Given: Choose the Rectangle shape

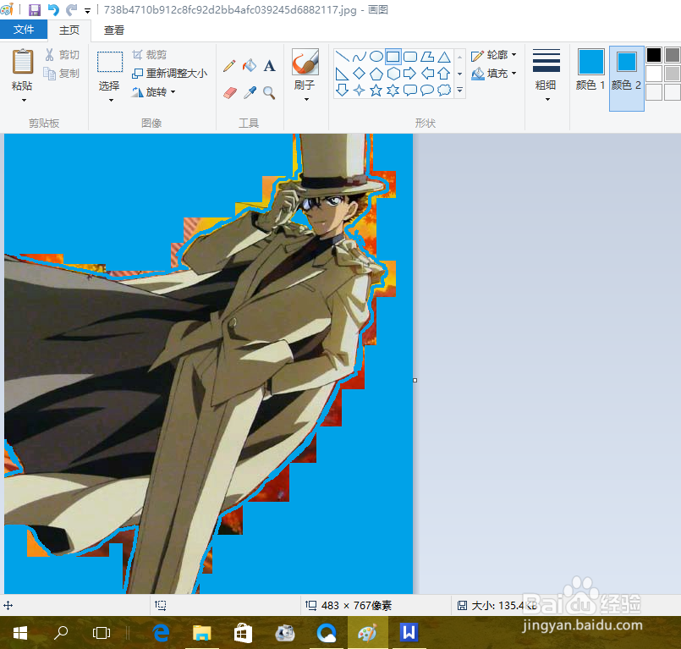Looking at the screenshot, I should (x=393, y=57).
